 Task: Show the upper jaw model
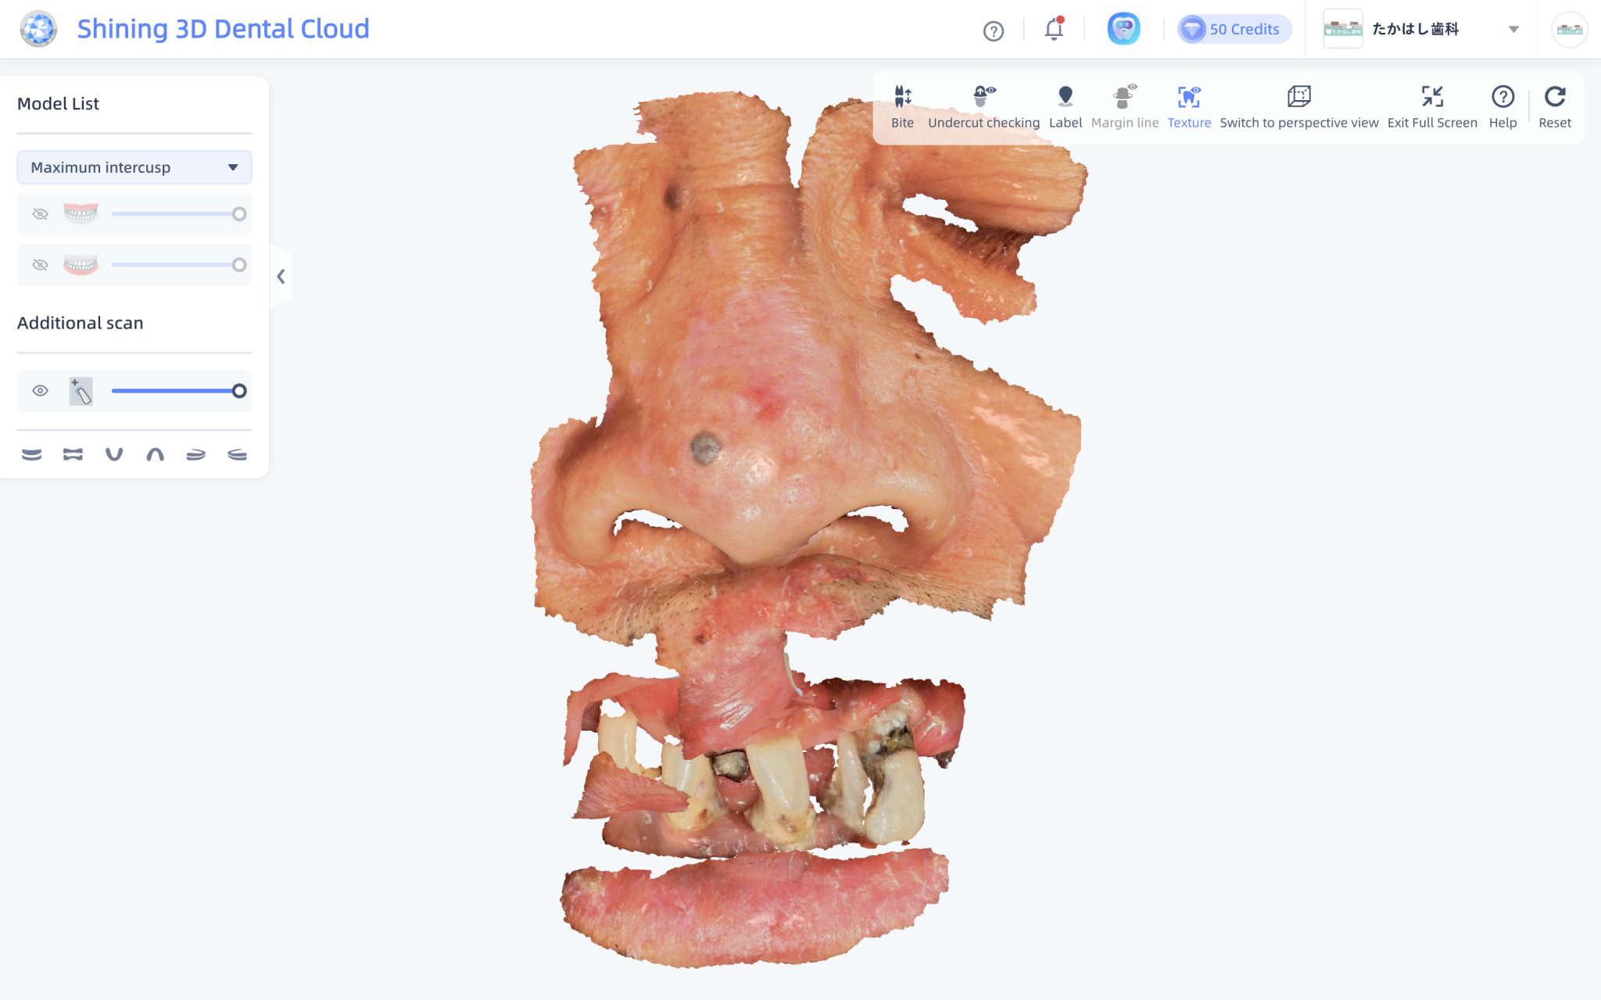41,214
